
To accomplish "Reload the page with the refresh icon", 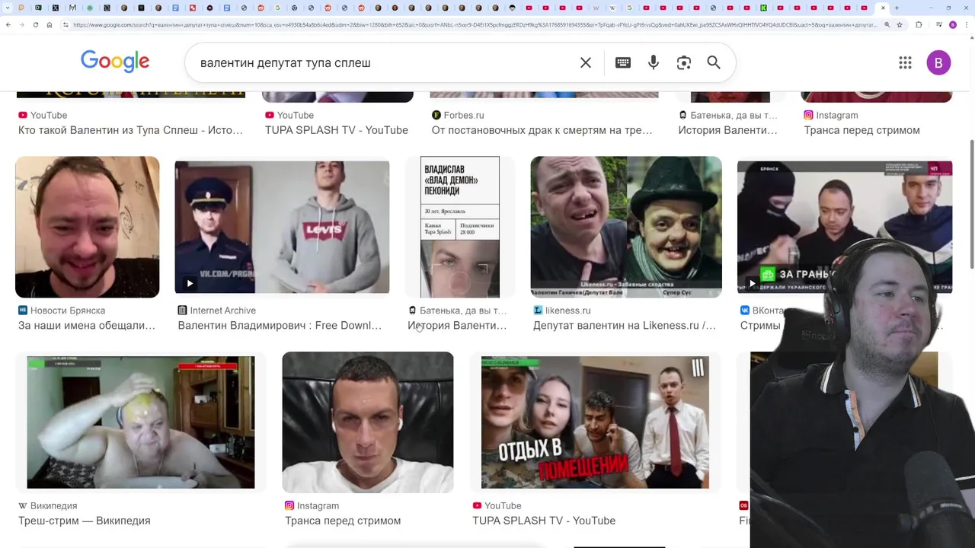I will (35, 24).
